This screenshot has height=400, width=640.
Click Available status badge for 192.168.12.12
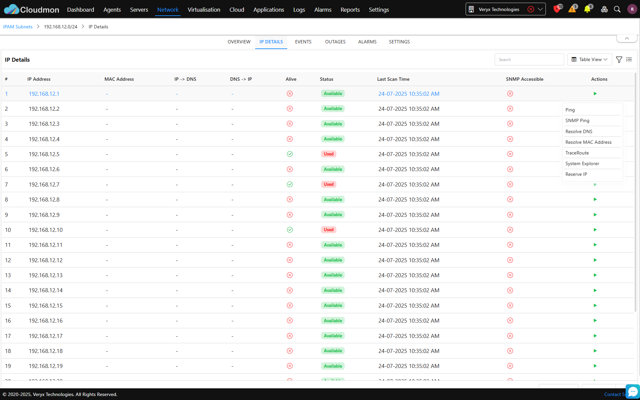click(x=333, y=260)
